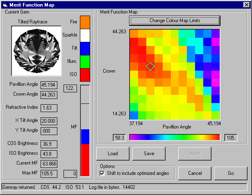Image resolution: width=252 pixels, height=195 pixels.
Task: Click the Pavillion Angle field showing 45.194
Action: (49, 85)
